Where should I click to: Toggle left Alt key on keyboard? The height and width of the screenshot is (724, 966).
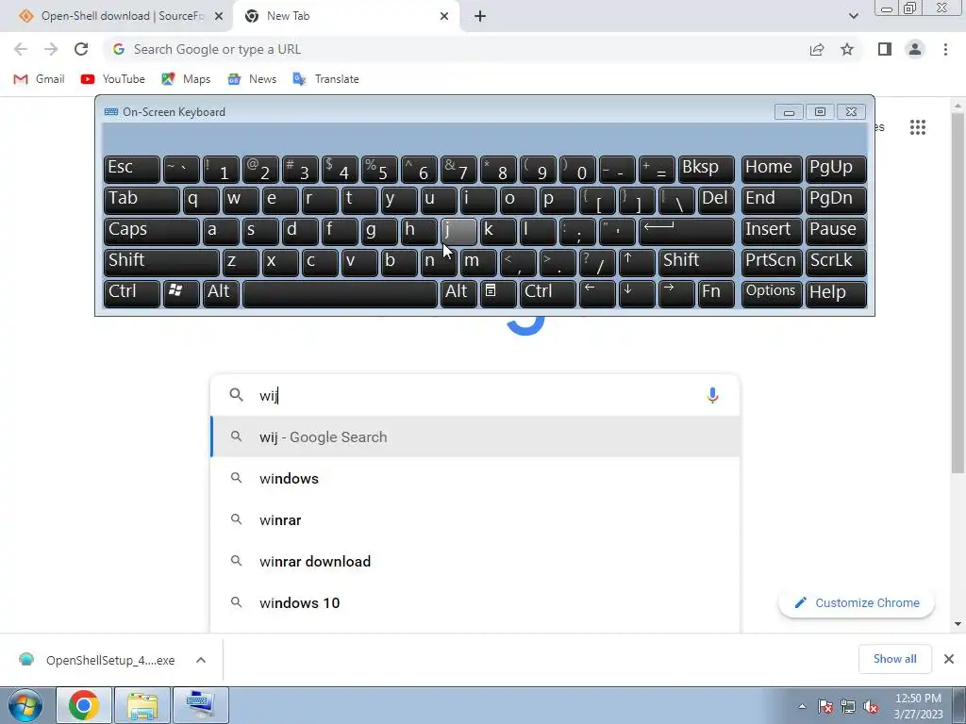221,292
